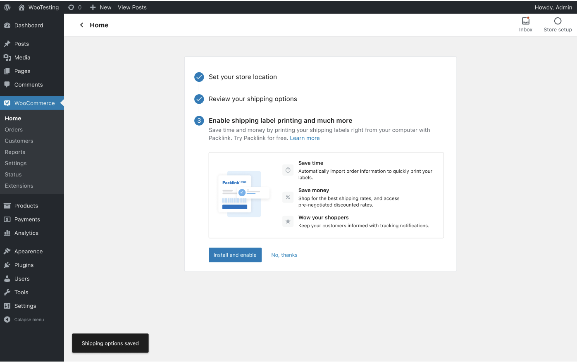The image size is (577, 362).
Task: Click the 'Install and enable' button
Action: pyautogui.click(x=235, y=255)
